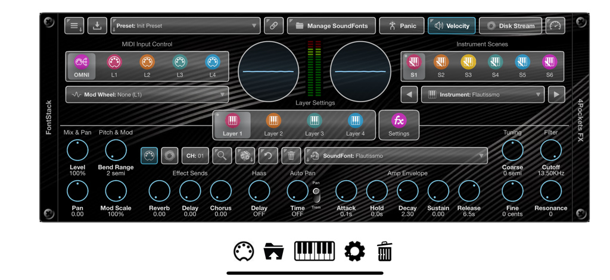Open the SoundFont Flautissmo dropdown
610x280 pixels.
pos(396,156)
